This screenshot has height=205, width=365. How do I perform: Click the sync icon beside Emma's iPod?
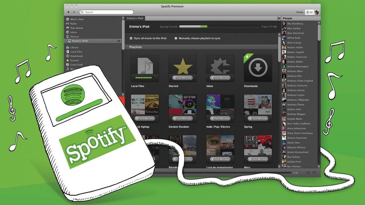(119, 41)
